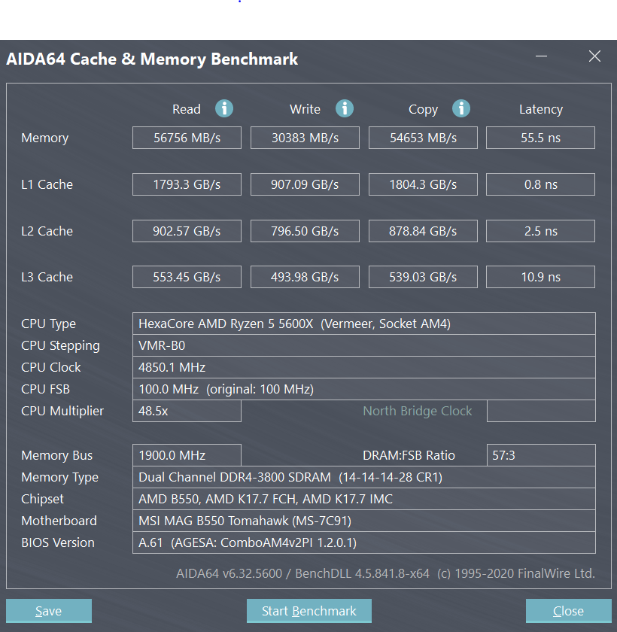Click the BIOS Version label
Viewport: 617px width, 632px height.
click(x=58, y=542)
